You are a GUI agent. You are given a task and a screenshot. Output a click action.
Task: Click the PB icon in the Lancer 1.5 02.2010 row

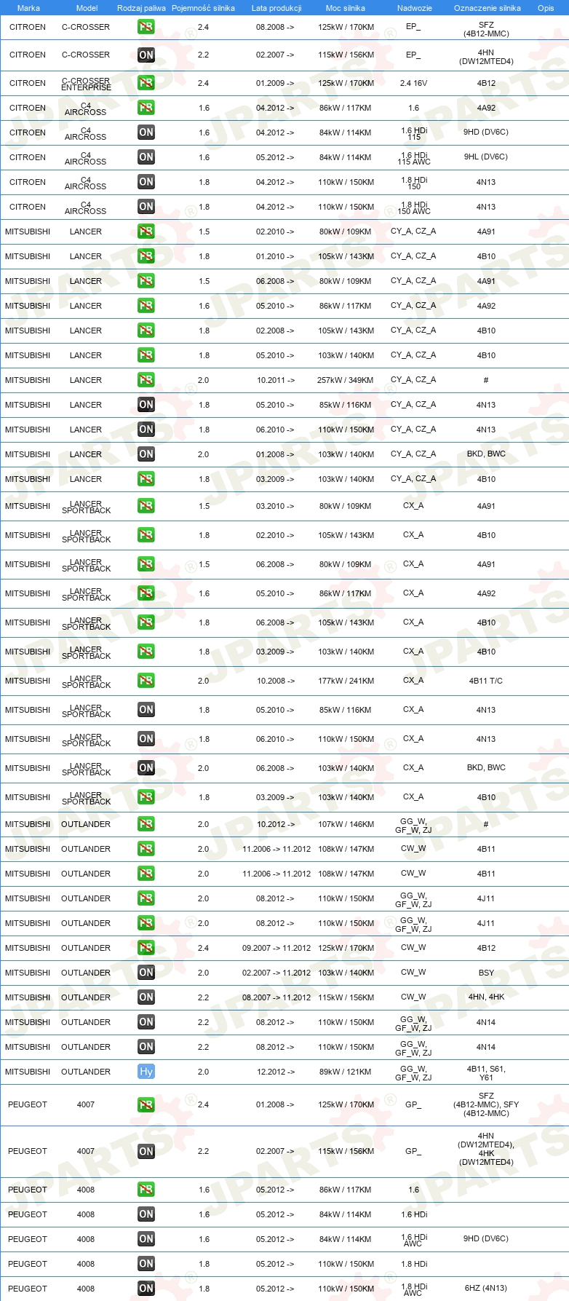[x=146, y=232]
